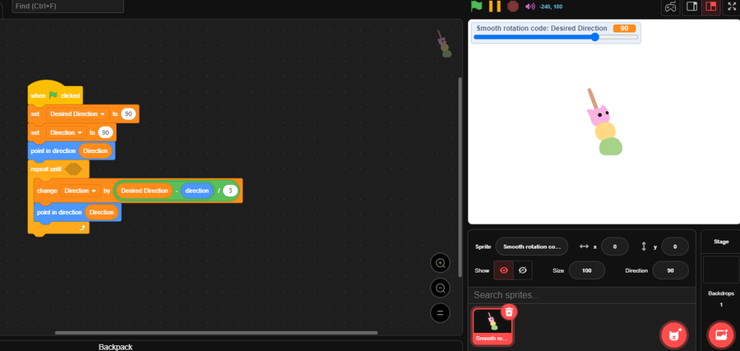Hide the sprite with the crossed-eye icon
The image size is (740, 351).
522,270
